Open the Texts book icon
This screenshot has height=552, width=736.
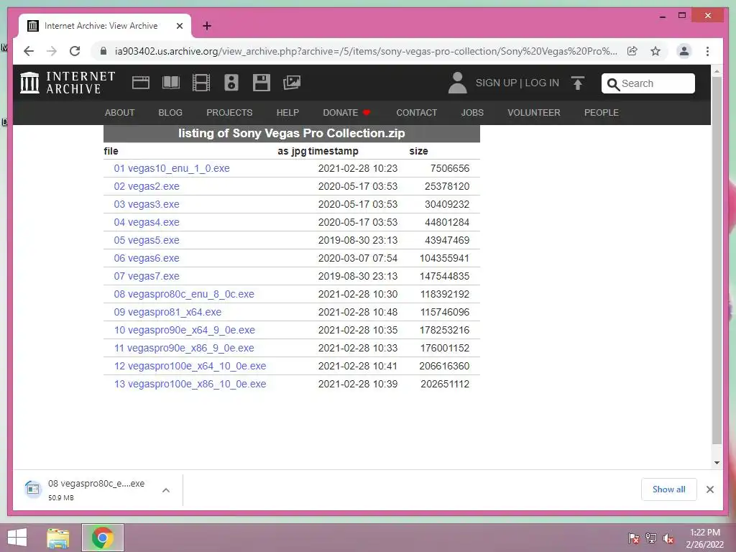[171, 83]
